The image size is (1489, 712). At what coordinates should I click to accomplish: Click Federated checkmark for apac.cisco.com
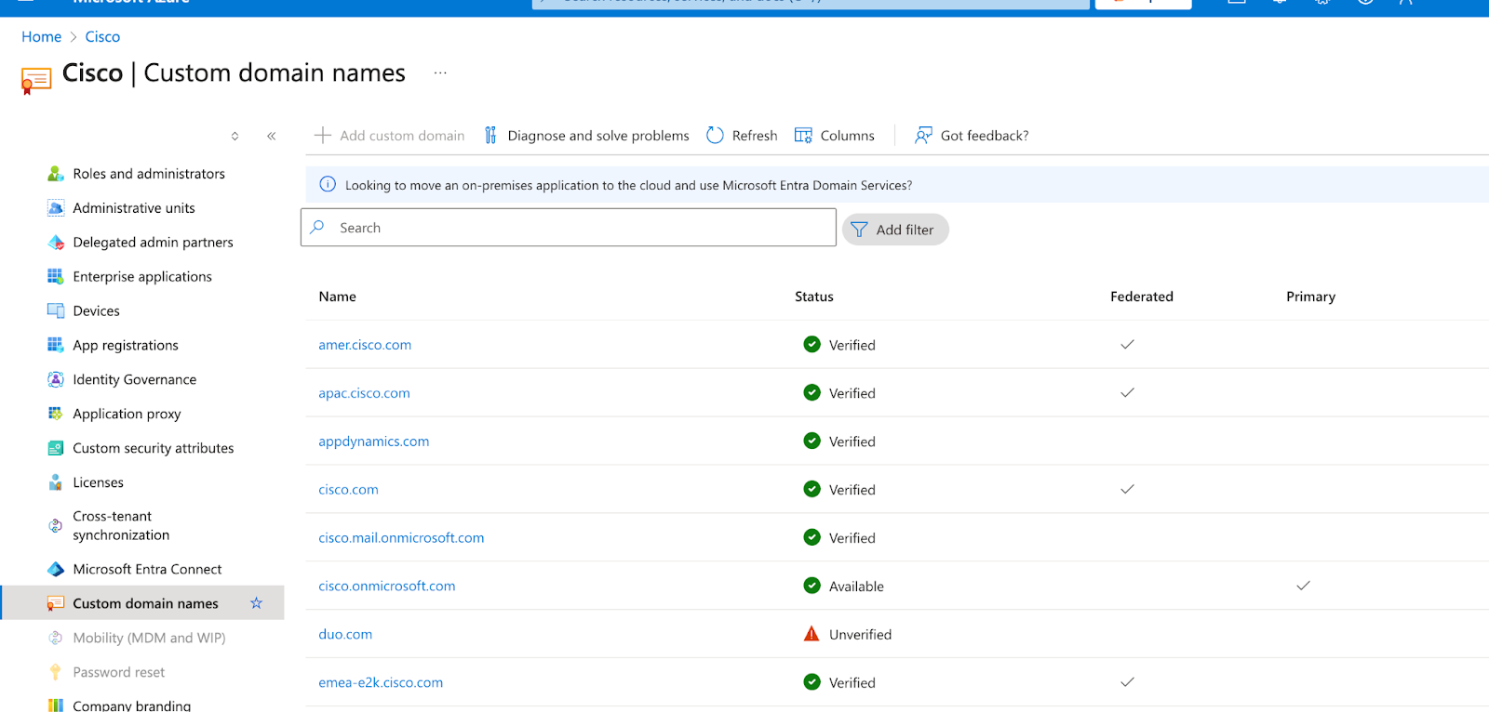1127,392
